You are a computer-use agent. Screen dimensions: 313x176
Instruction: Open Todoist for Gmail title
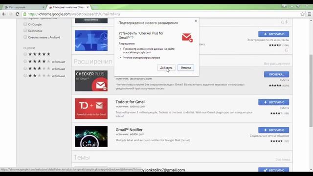coord(131,102)
